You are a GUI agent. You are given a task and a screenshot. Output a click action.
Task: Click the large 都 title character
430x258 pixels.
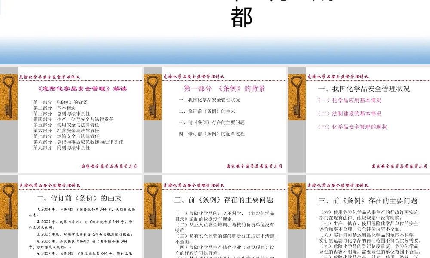click(242, 17)
